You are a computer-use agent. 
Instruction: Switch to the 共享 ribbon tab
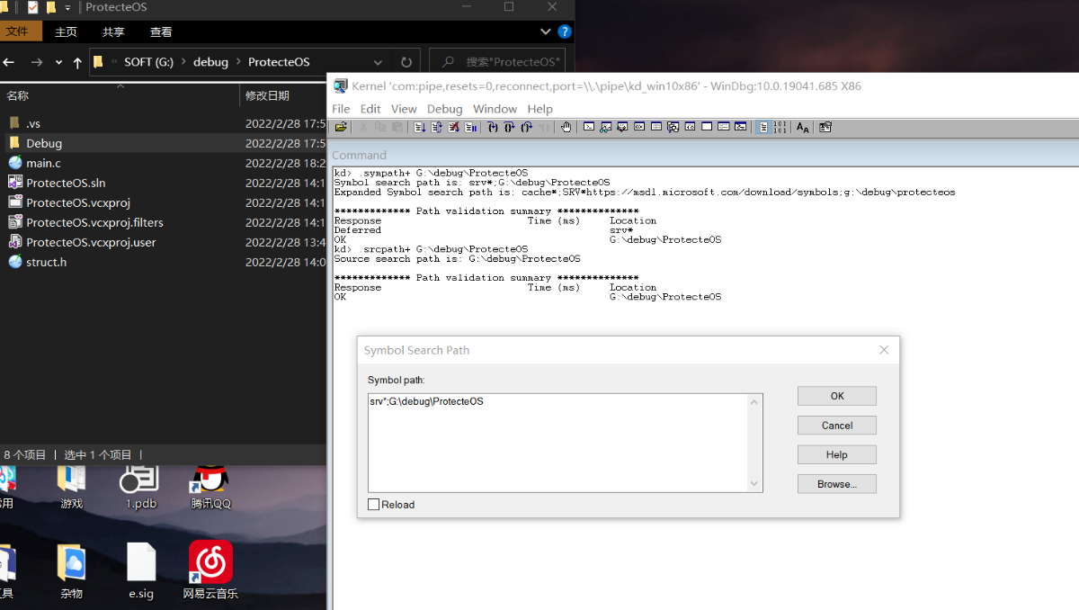113,31
